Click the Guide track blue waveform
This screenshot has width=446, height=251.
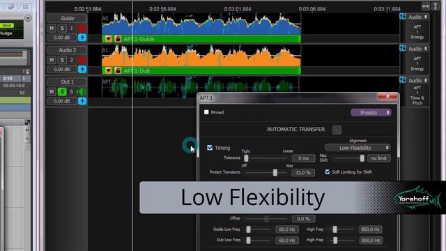[x=201, y=24]
